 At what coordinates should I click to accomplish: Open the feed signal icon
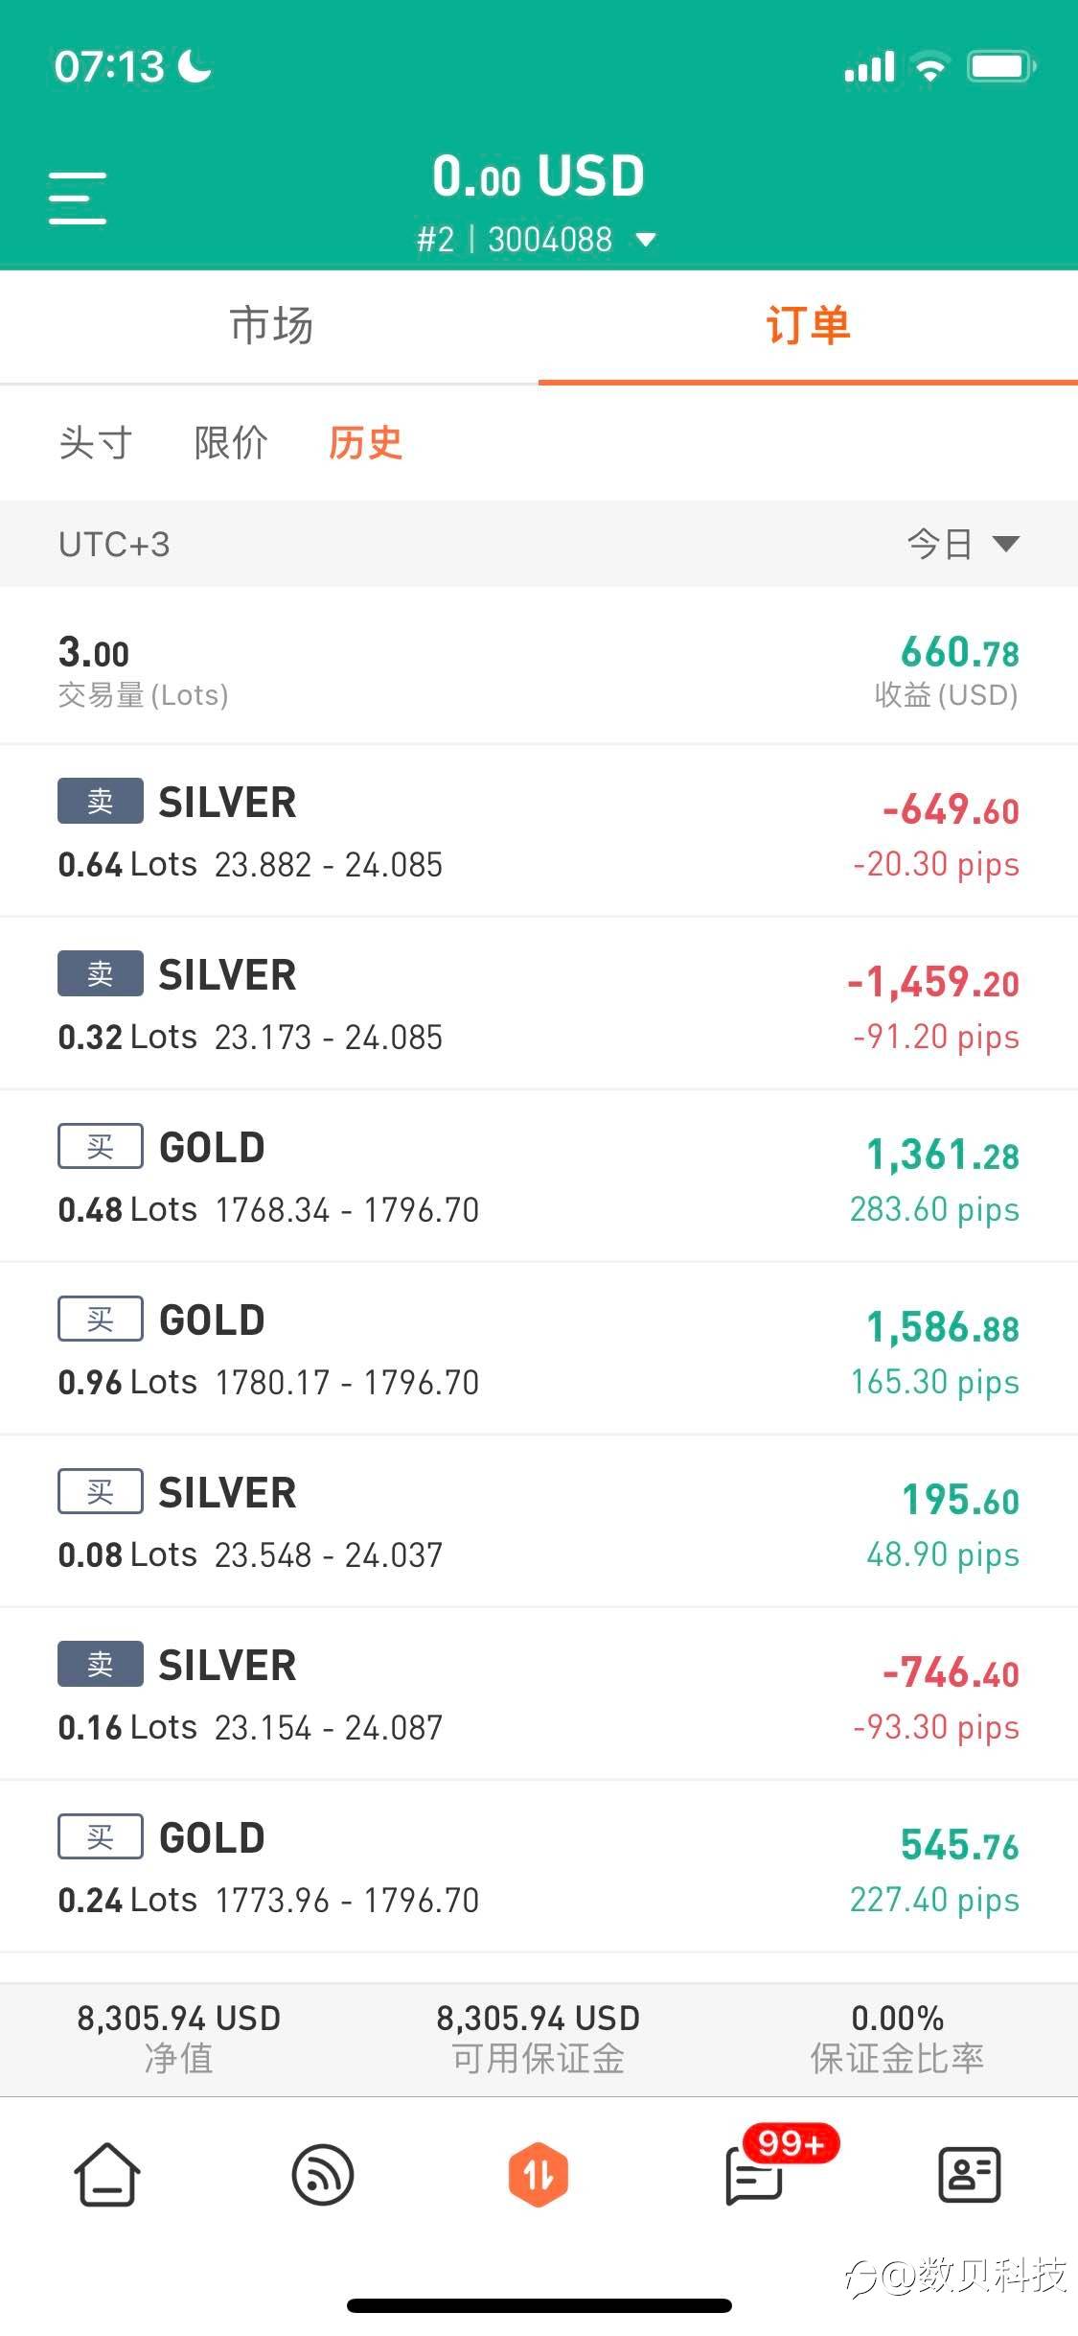323,2174
